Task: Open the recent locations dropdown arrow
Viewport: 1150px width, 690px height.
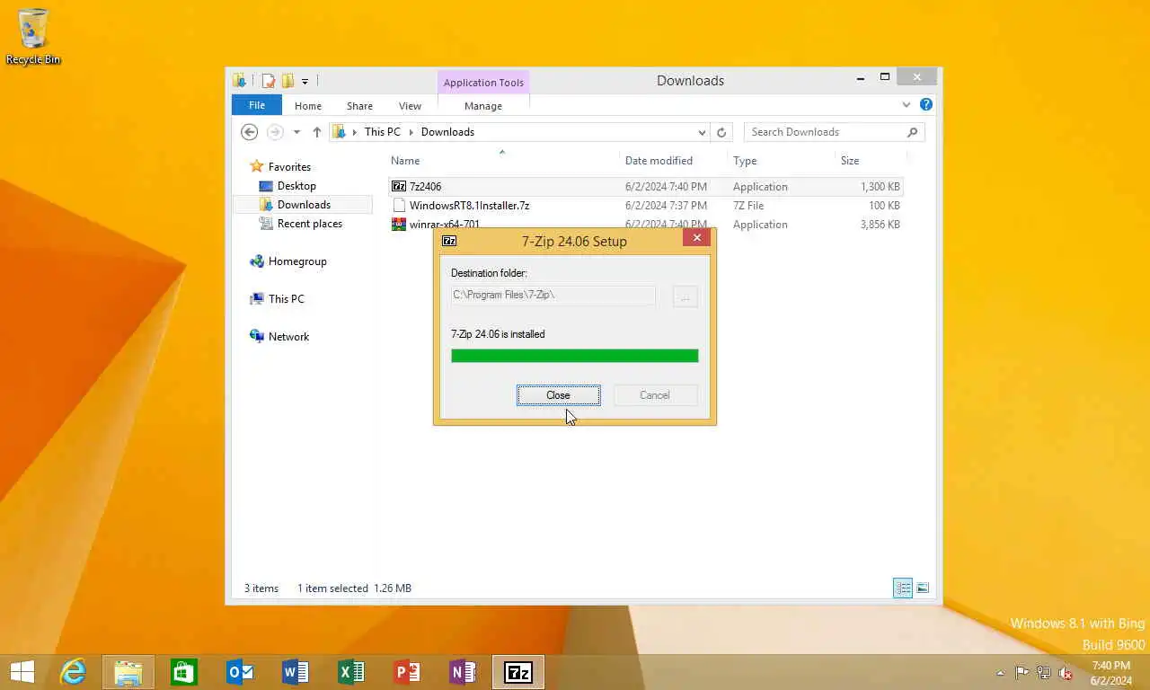Action: pos(296,132)
